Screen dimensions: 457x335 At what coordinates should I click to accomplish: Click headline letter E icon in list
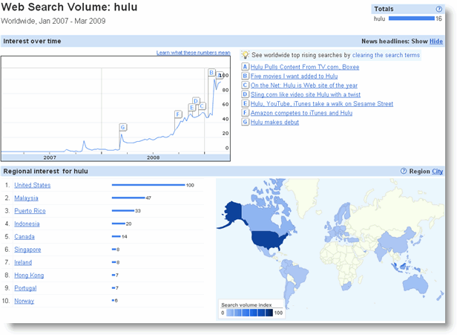(x=245, y=103)
